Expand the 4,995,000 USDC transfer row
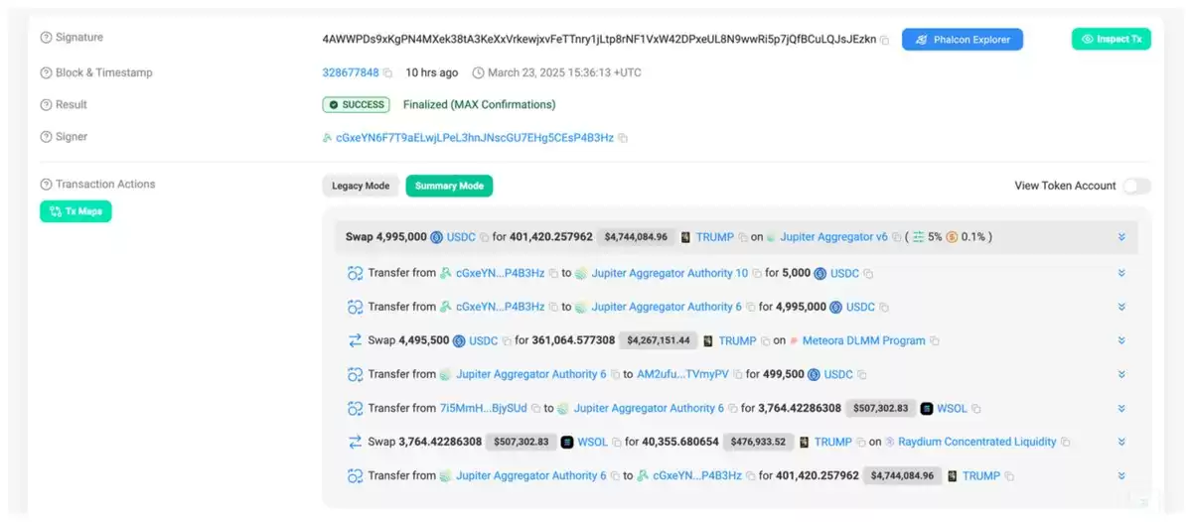The height and width of the screenshot is (522, 1192). [x=1121, y=307]
